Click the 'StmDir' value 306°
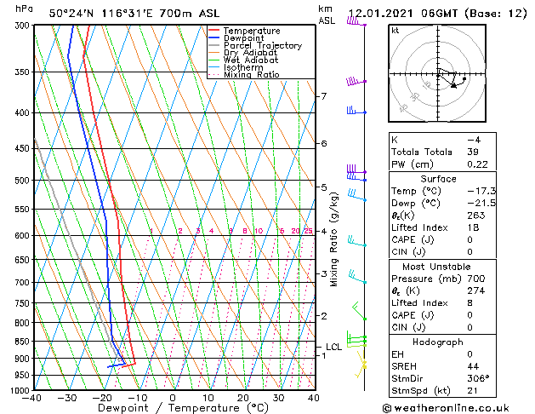This screenshot has width=535, height=414. (x=478, y=378)
